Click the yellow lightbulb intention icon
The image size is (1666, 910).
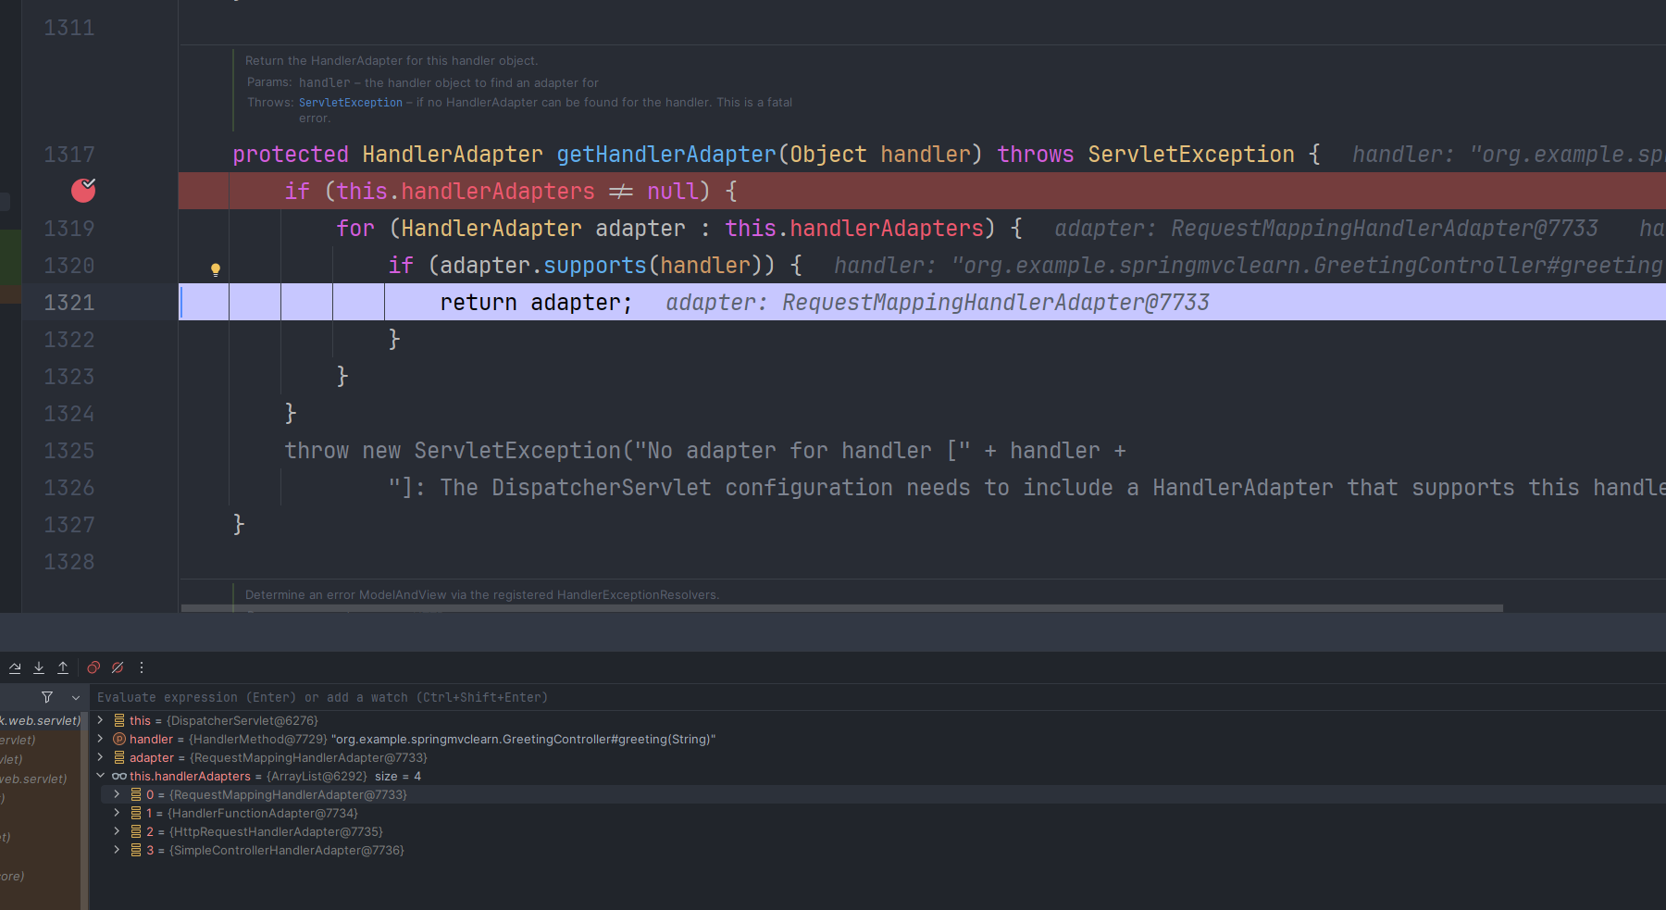[216, 269]
